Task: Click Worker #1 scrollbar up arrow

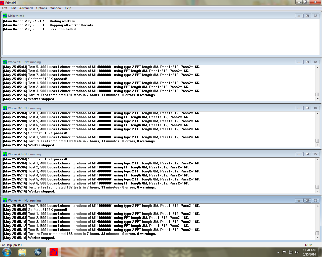Action: [x=317, y=67]
